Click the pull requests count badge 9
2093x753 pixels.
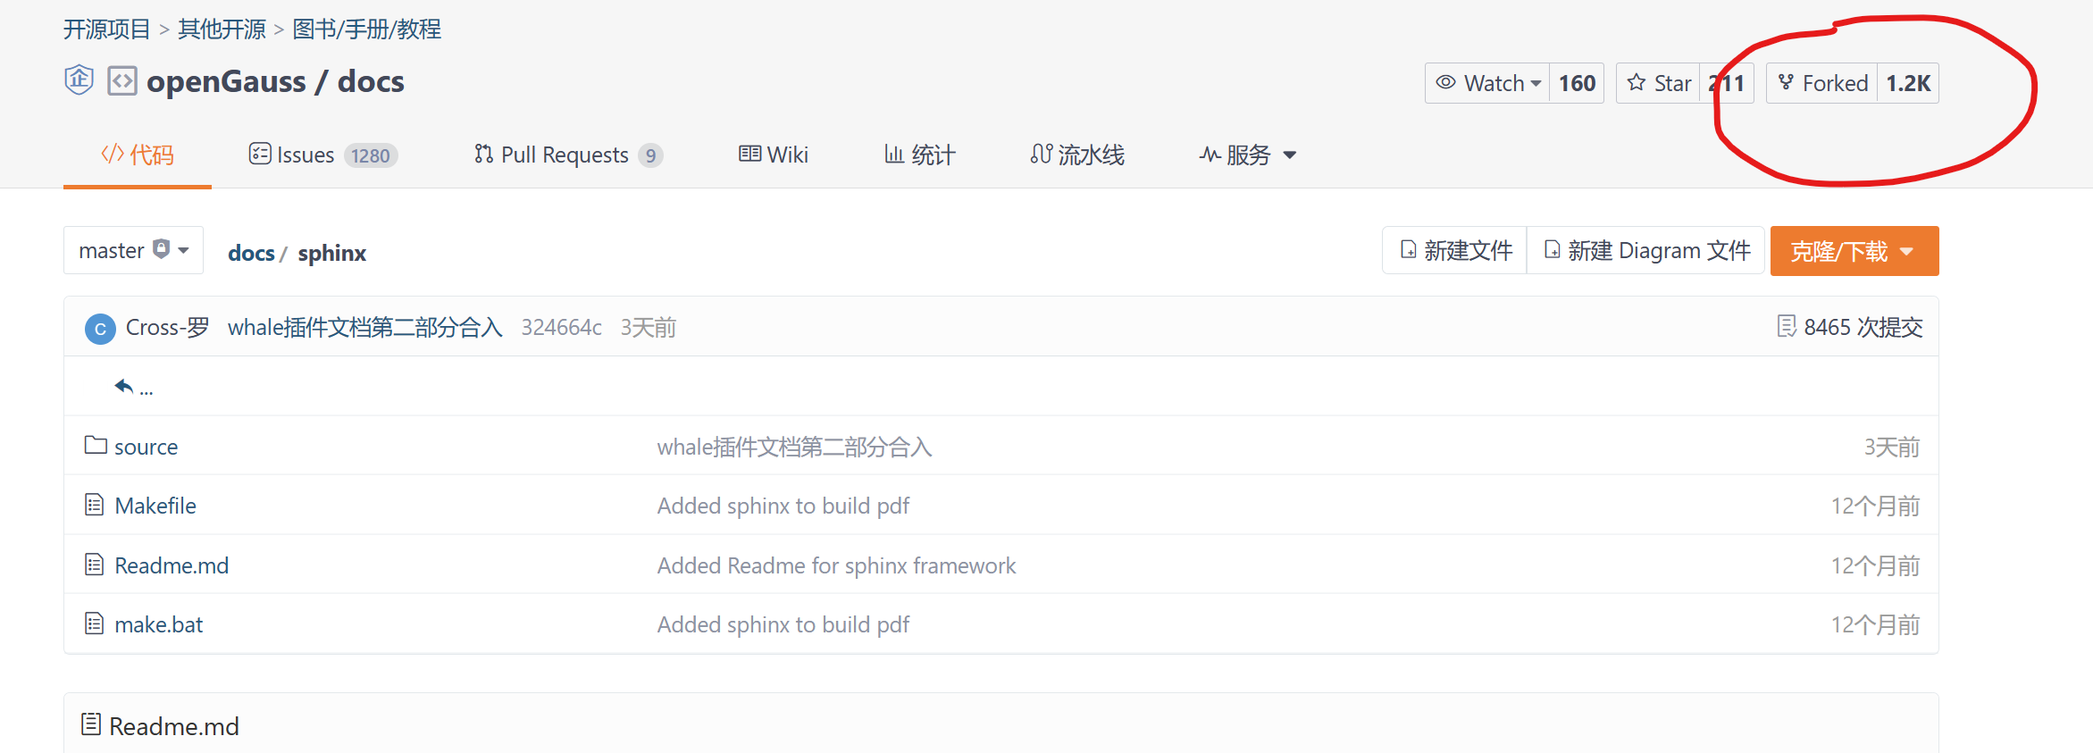650,155
